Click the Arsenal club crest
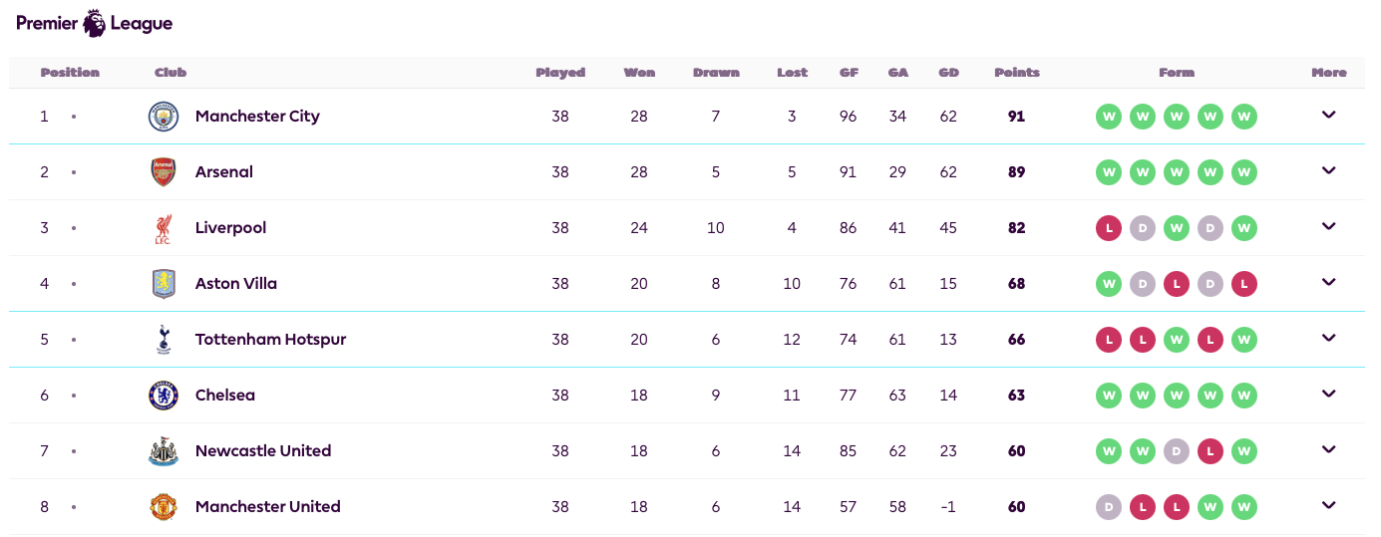 pos(163,172)
